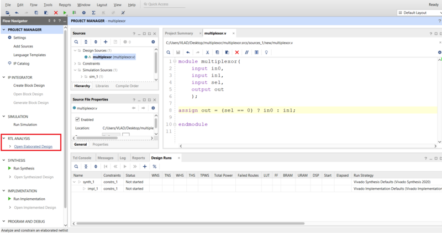Click Create Block Design

pos(29,86)
